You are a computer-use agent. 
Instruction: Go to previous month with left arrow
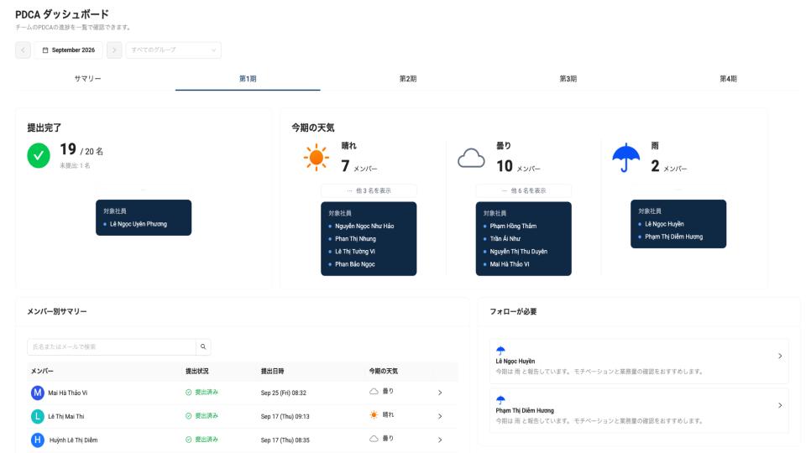(24, 49)
